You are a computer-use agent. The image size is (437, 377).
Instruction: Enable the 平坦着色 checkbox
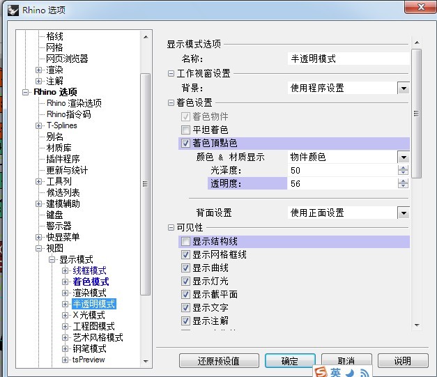185,130
